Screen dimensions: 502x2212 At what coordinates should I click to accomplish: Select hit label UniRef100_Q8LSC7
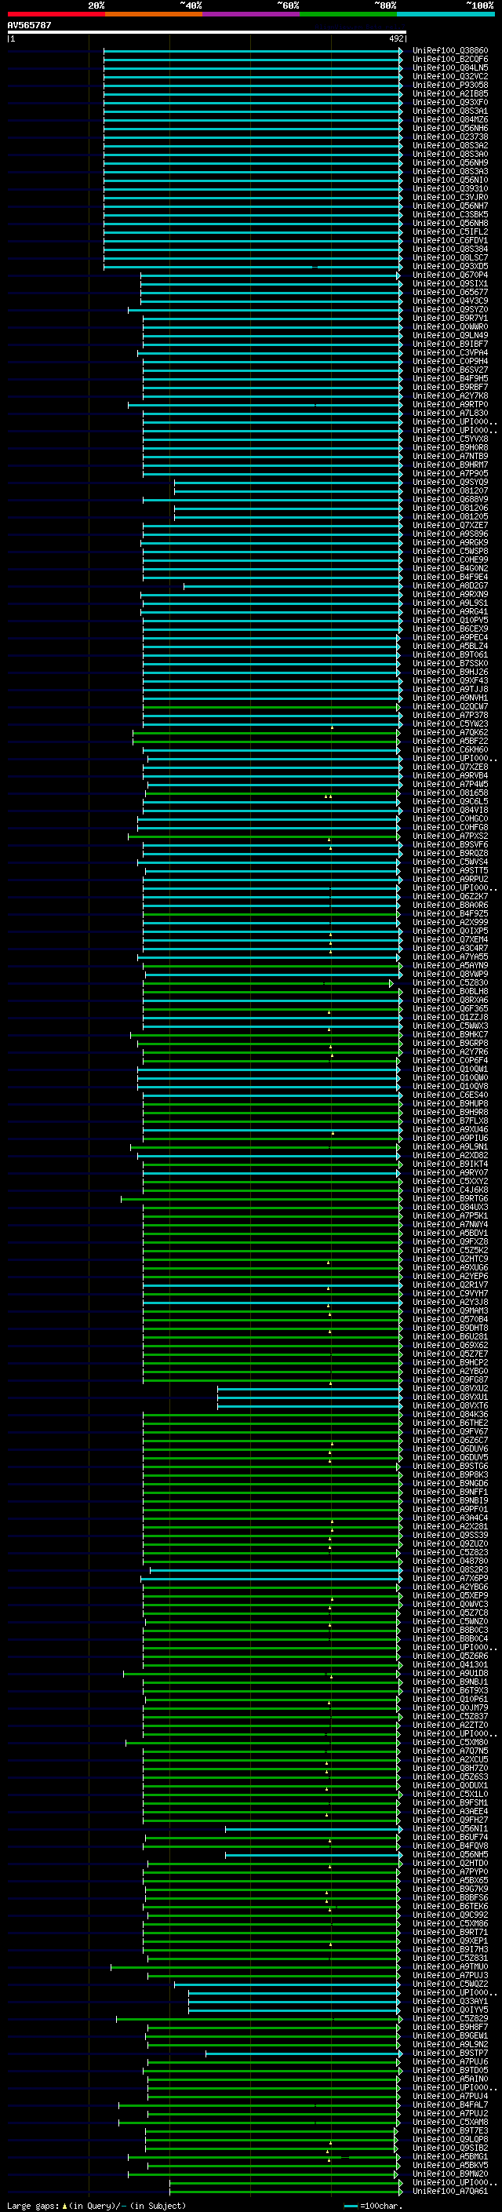pos(450,257)
